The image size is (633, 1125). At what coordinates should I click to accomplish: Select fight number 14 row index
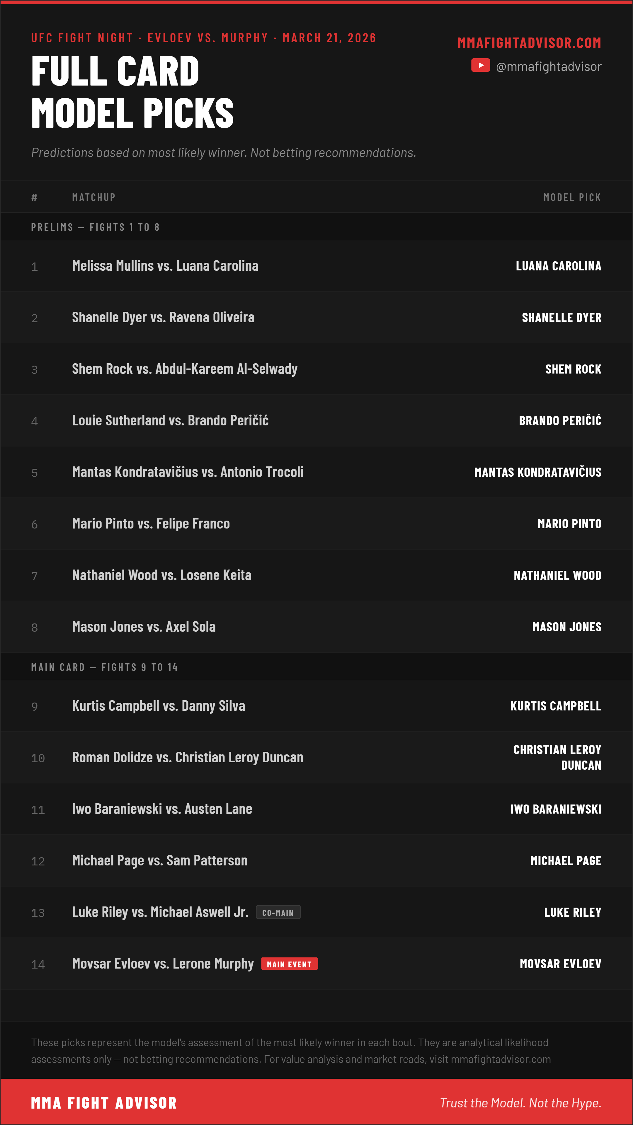[38, 964]
